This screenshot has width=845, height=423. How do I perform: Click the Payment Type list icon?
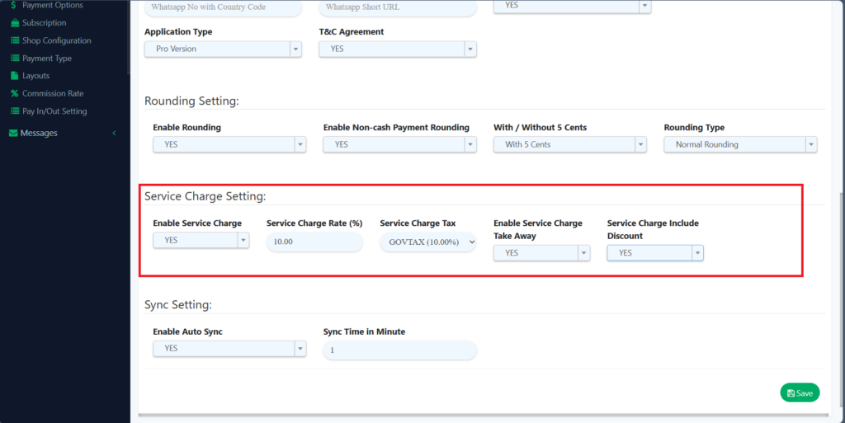coord(15,59)
